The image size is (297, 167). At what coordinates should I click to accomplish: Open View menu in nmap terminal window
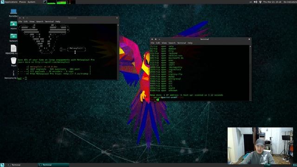164,43
